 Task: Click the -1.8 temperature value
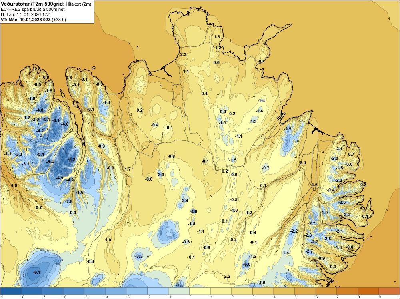(32, 98)
